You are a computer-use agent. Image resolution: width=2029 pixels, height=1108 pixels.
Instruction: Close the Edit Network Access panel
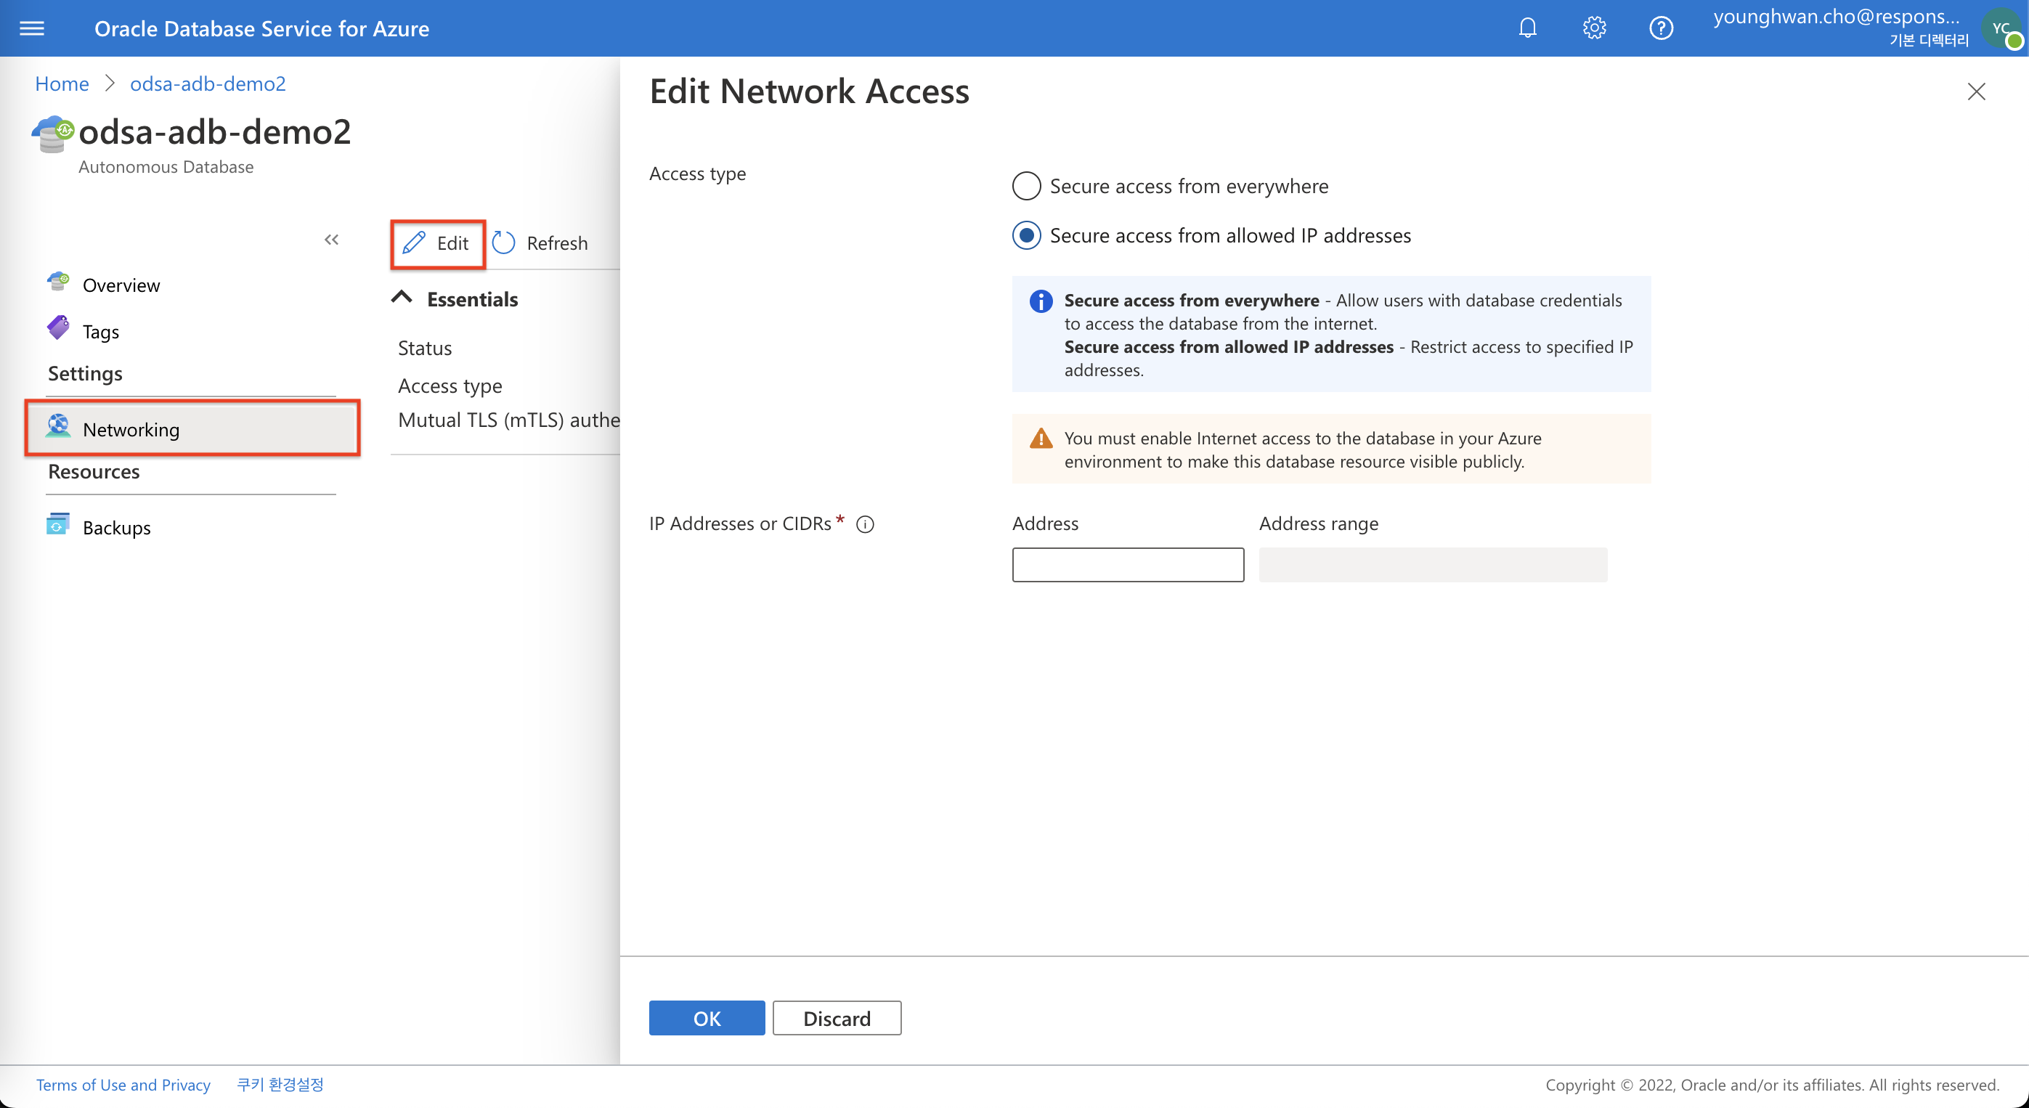point(1975,91)
